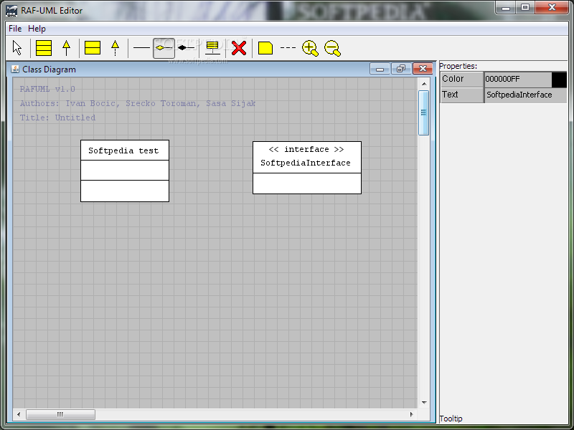The image size is (574, 430).
Task: Click the RAFUML v1.0 header text
Action: click(47, 89)
